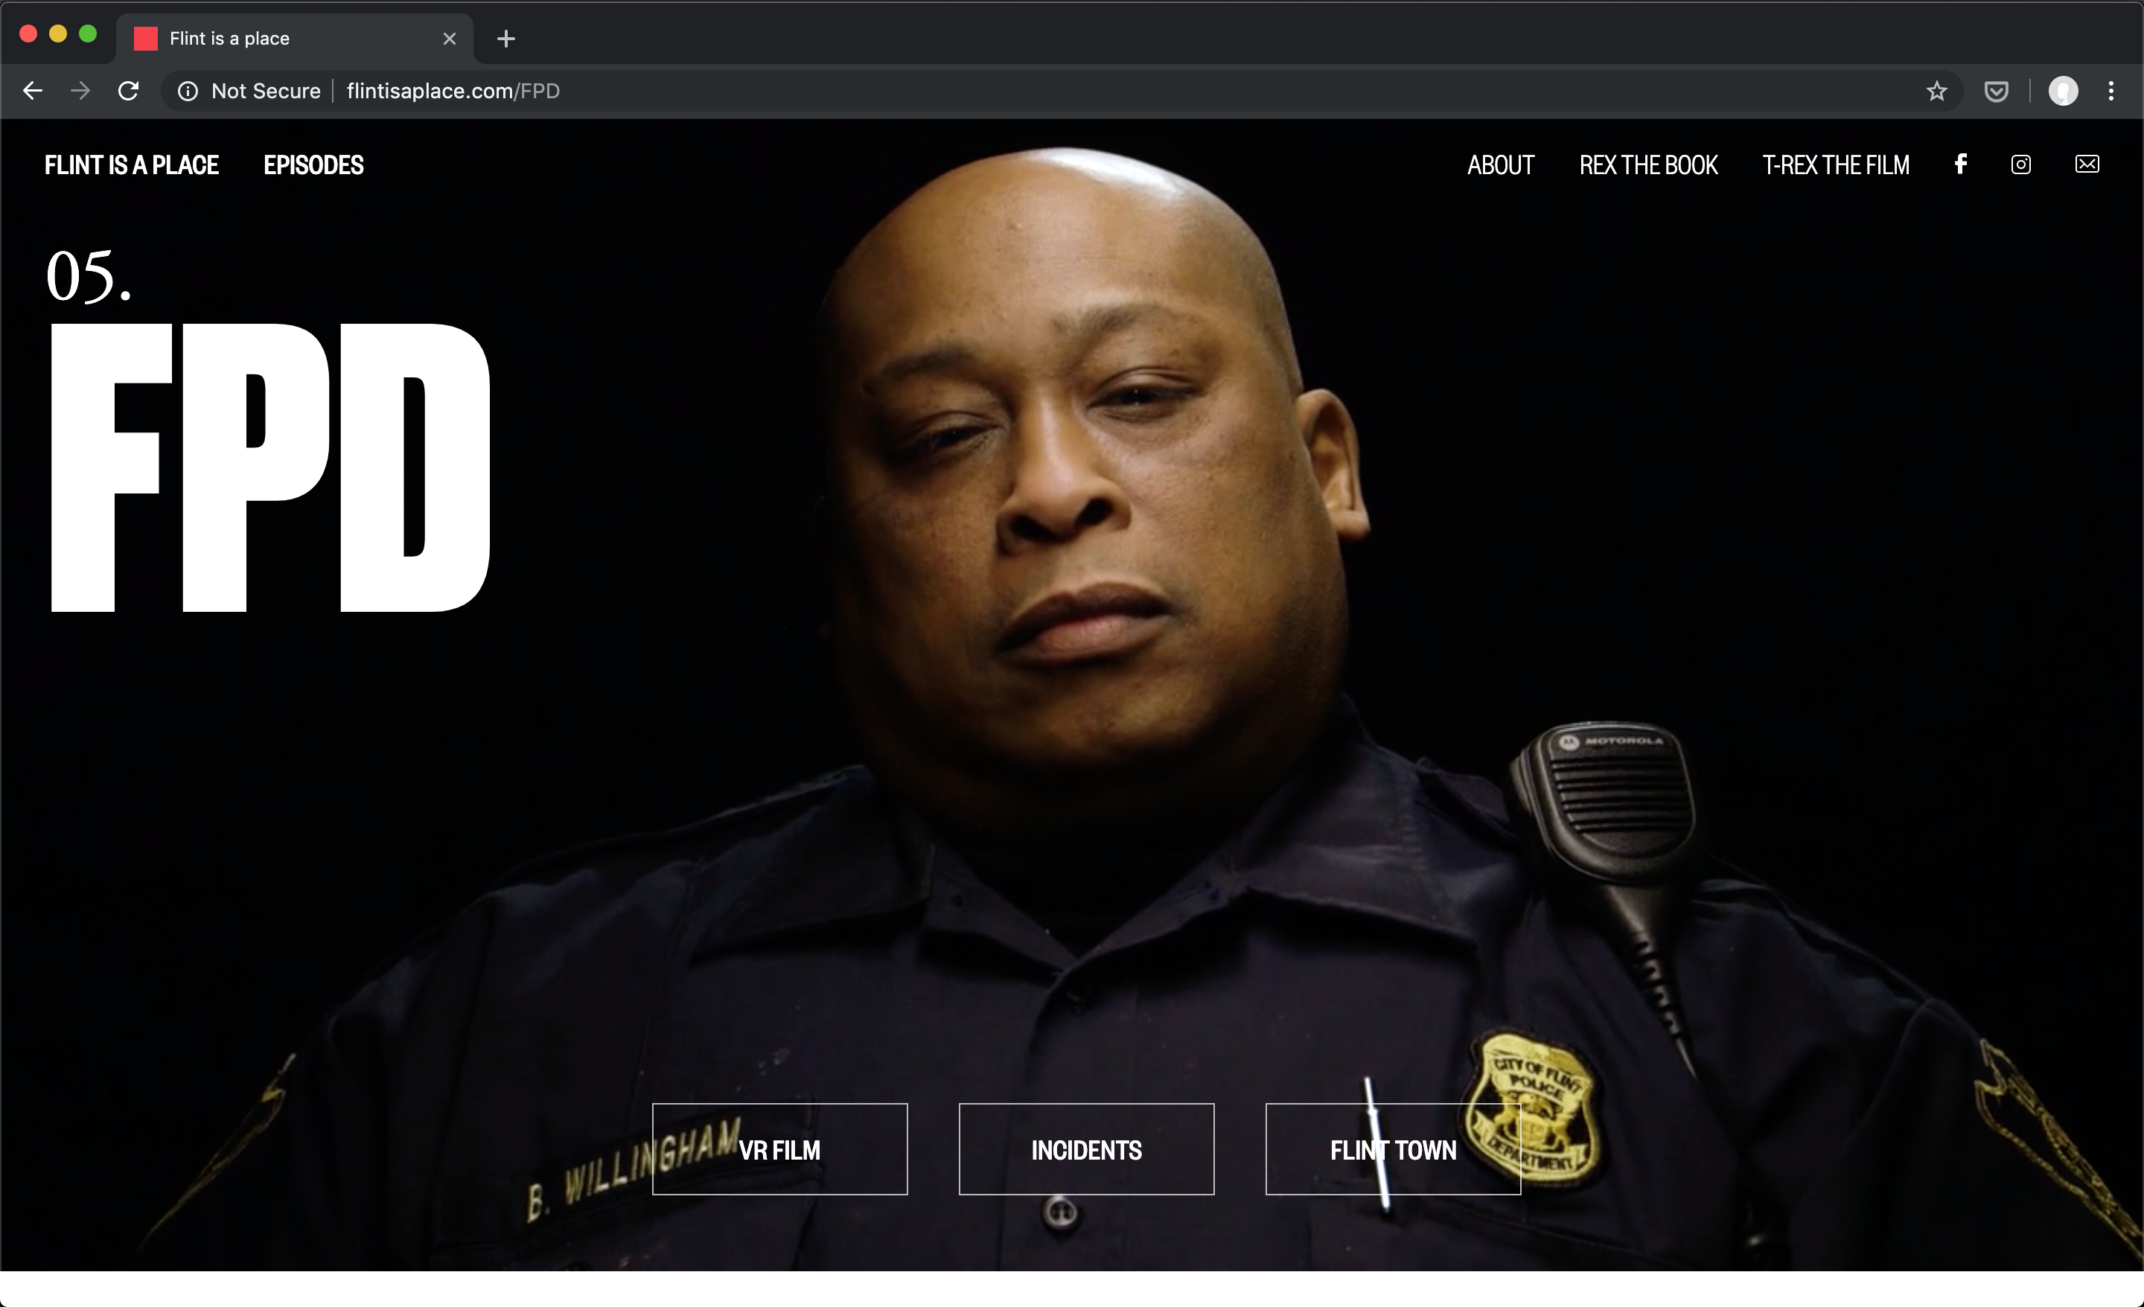Go back with the browser arrow

[x=33, y=92]
